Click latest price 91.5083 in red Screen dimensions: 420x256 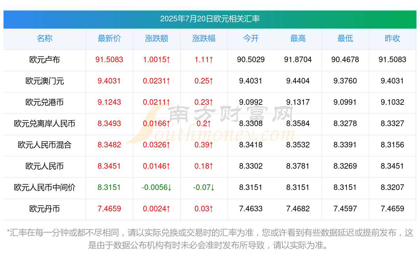[x=109, y=60]
